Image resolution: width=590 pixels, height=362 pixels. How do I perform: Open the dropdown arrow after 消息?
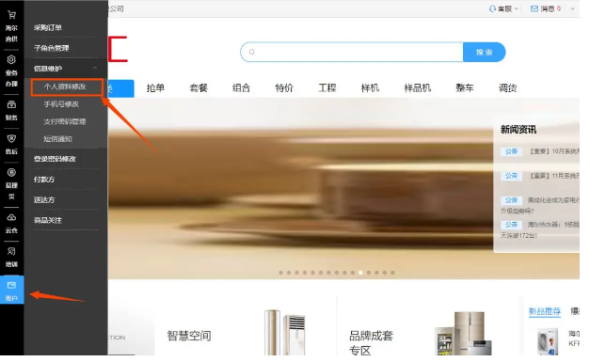(x=572, y=8)
